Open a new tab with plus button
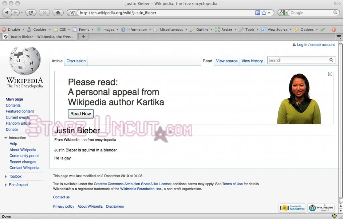 click(83, 36)
